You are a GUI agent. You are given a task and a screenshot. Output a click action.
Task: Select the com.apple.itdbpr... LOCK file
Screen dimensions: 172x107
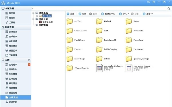[110, 68]
